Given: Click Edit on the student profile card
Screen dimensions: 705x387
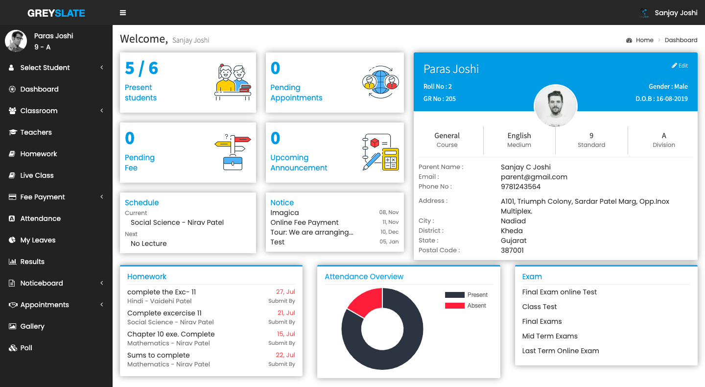Looking at the screenshot, I should pos(680,66).
